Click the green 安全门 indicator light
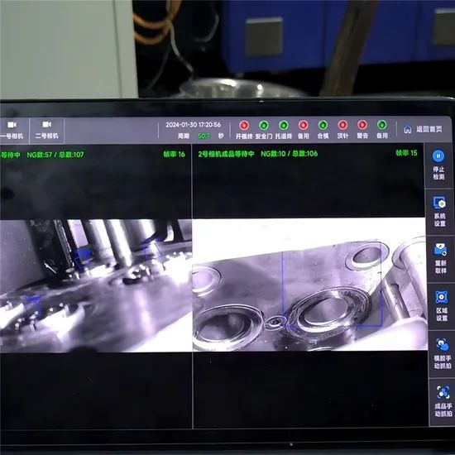Viewport: 455px width, 455px height. (x=264, y=126)
